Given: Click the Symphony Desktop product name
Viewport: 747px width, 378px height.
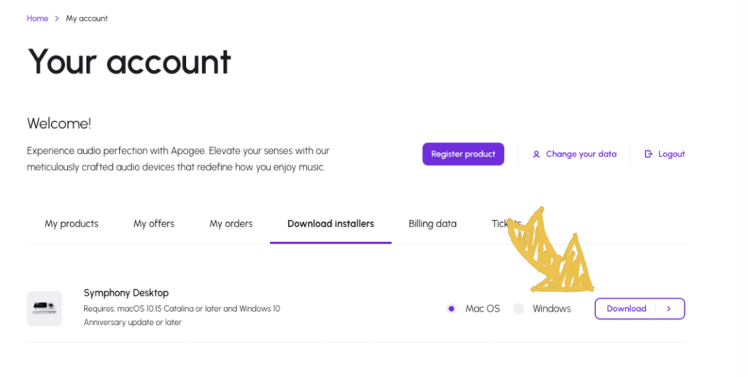Looking at the screenshot, I should [x=126, y=293].
